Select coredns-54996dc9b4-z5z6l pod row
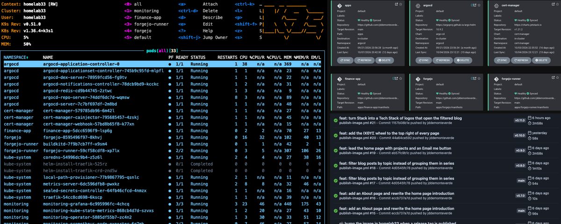The width and height of the screenshot is (561, 224). [162, 158]
